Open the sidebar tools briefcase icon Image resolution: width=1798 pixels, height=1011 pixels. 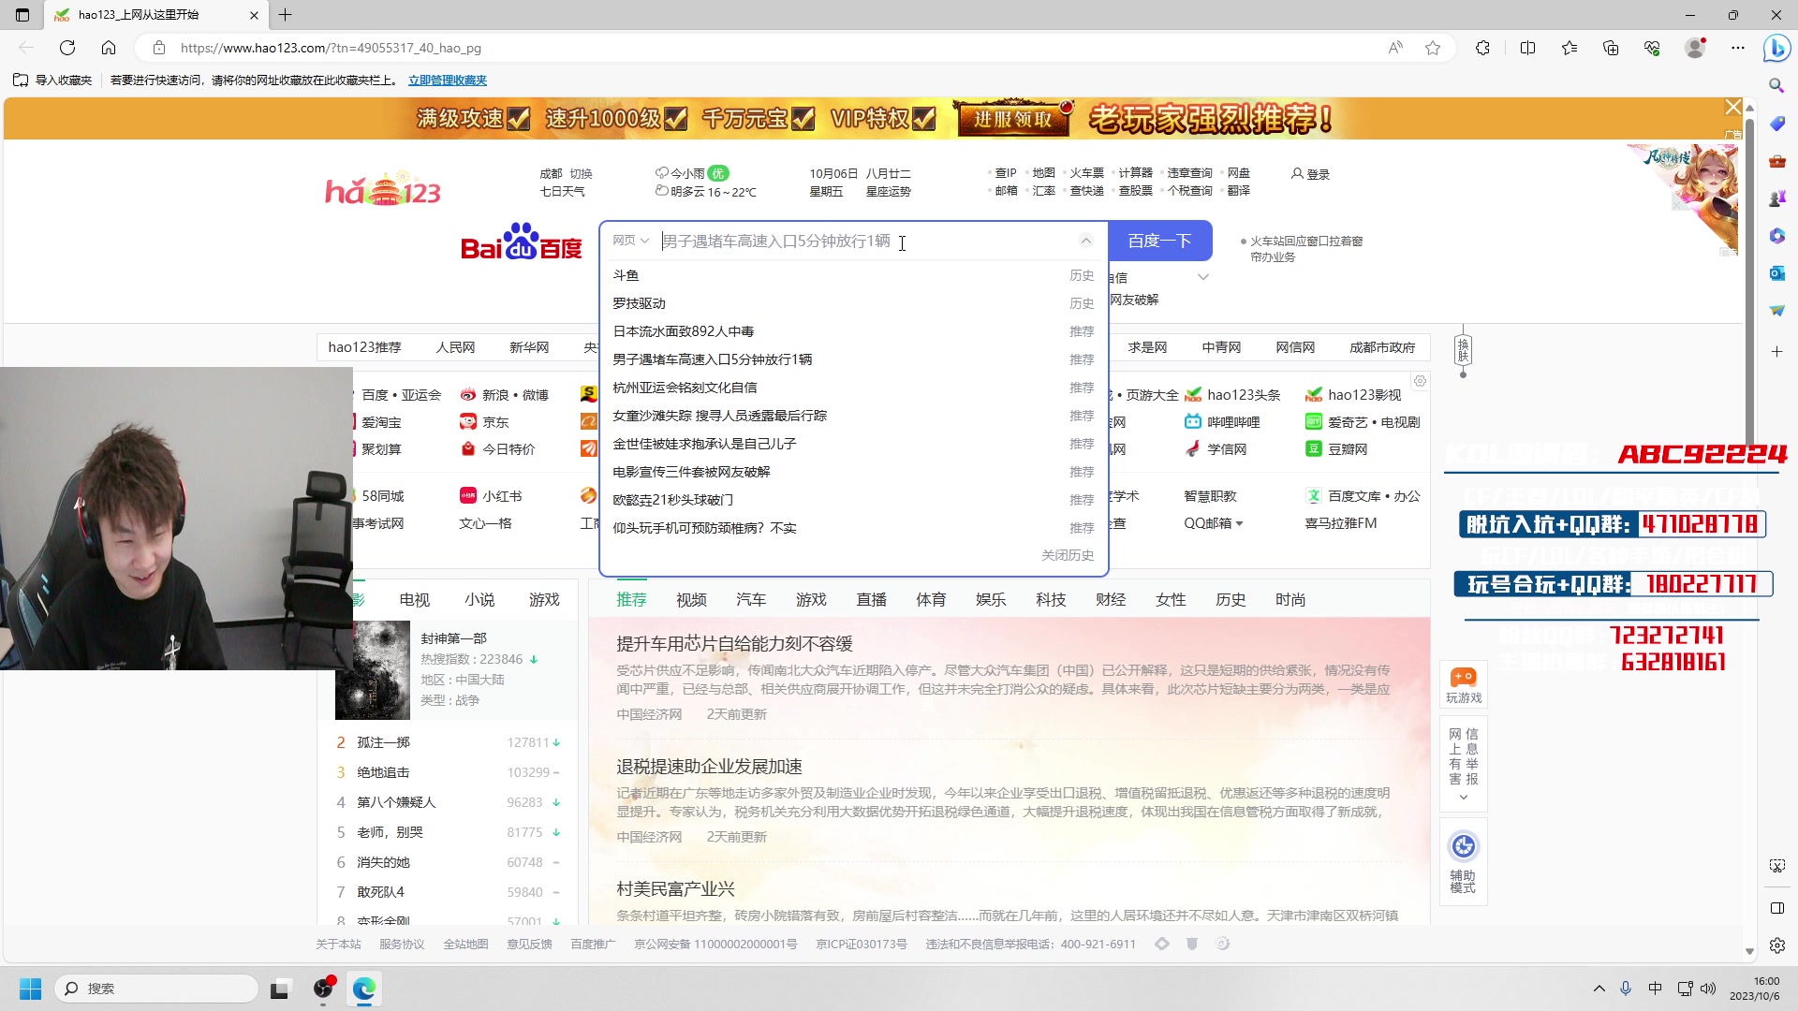click(1776, 161)
